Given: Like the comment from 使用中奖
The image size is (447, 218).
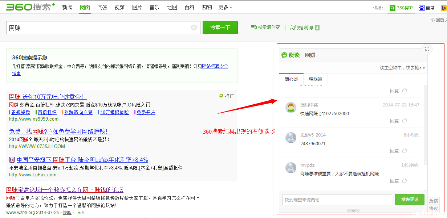Looking at the screenshot, I should [x=404, y=121].
